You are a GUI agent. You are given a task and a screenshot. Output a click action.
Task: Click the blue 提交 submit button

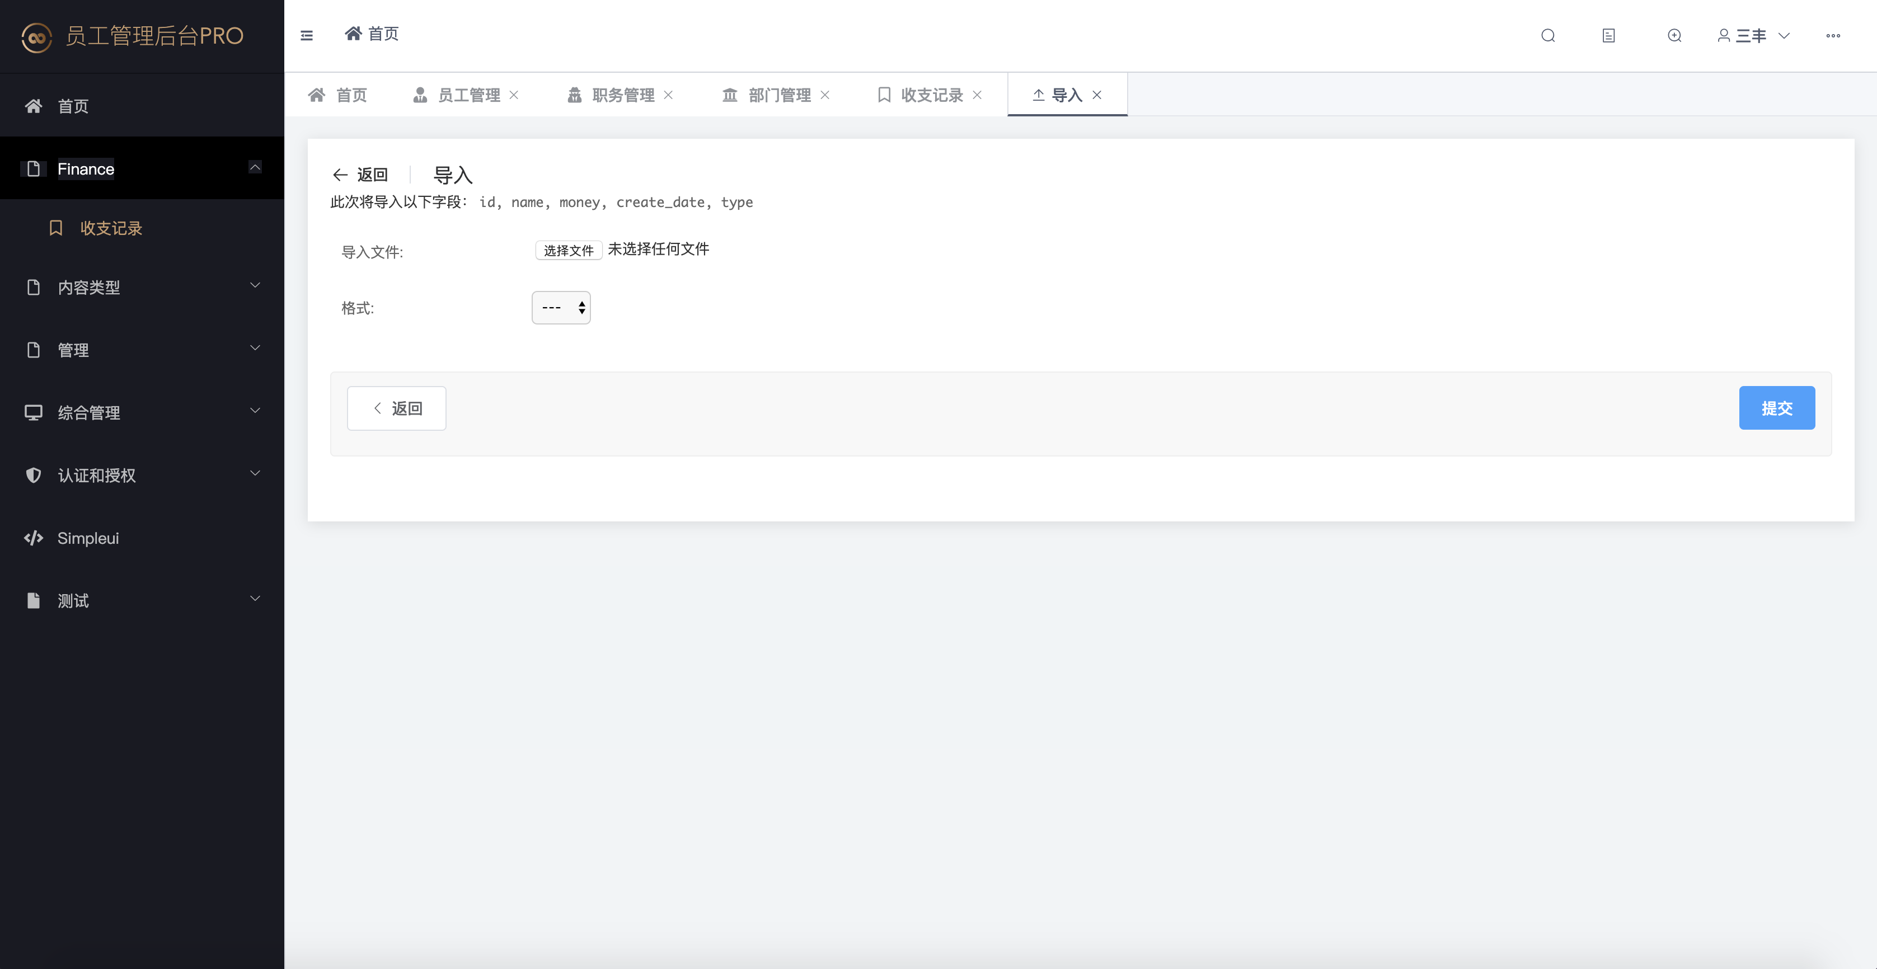pyautogui.click(x=1776, y=408)
